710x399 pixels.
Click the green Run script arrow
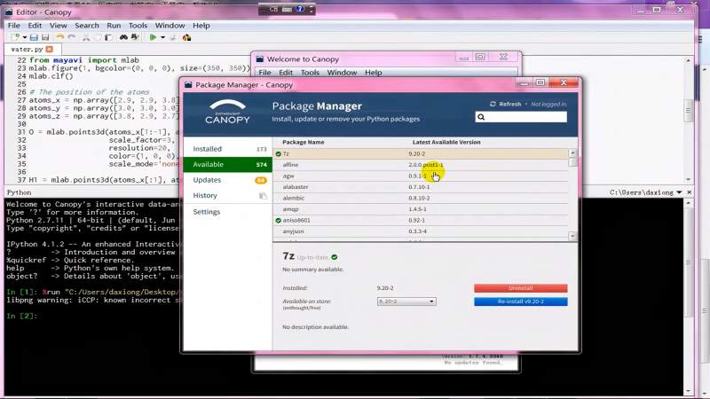pyautogui.click(x=154, y=37)
